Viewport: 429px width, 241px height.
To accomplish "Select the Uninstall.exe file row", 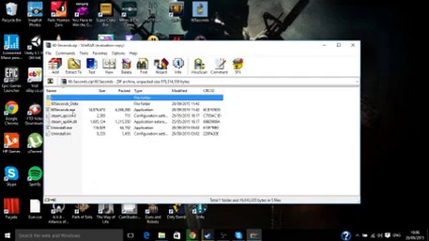I will (x=134, y=128).
